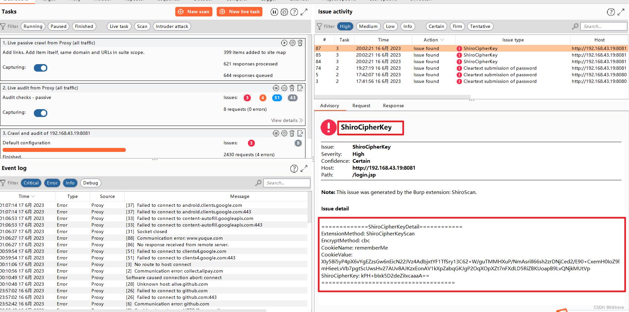Start a New scan
The width and height of the screenshot is (629, 312).
(x=194, y=12)
